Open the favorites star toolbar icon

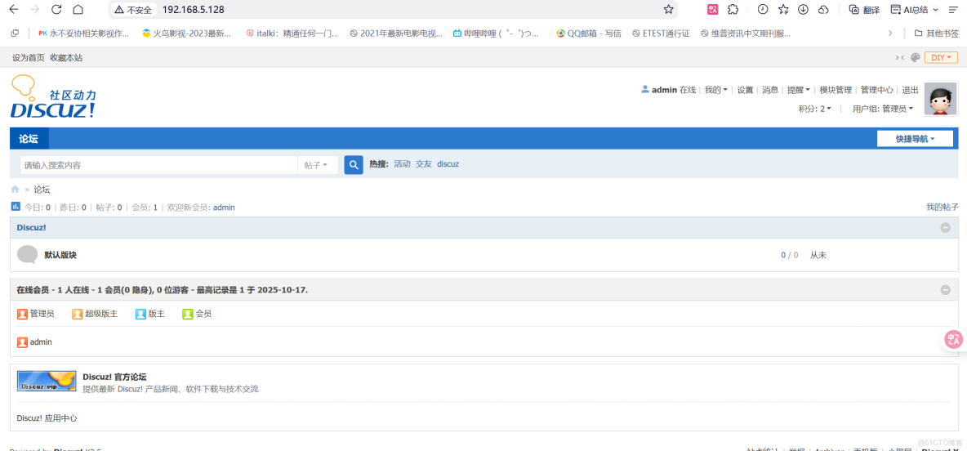tap(783, 9)
